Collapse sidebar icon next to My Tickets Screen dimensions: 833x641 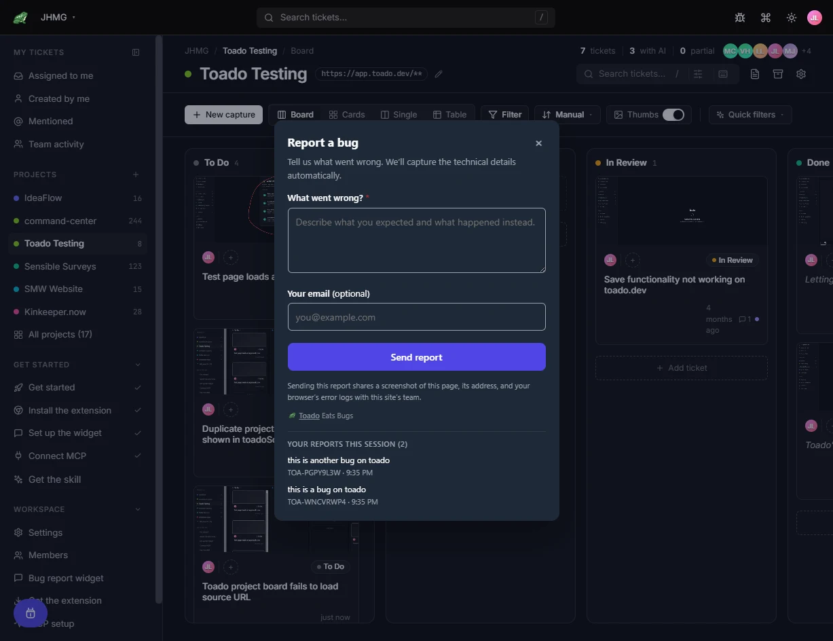pos(136,52)
